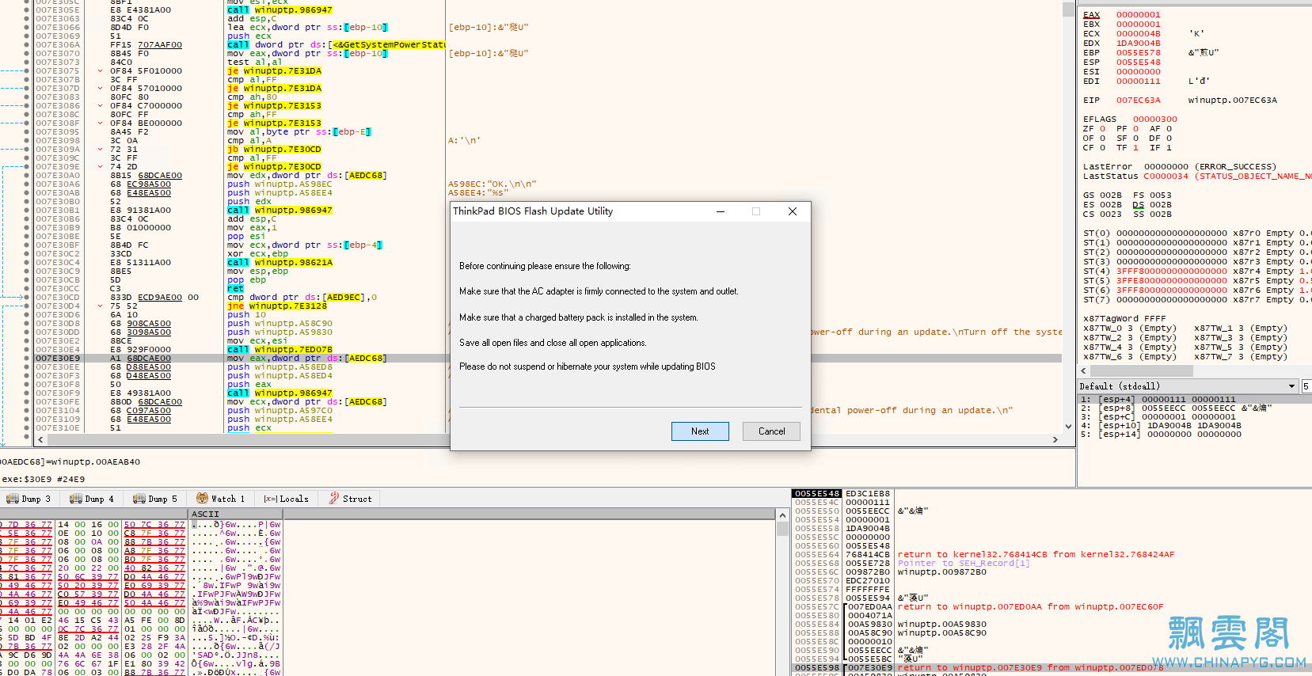Click the jump indicator chevron at 007E307D
Viewport: 1312px width, 676px height.
100,89
